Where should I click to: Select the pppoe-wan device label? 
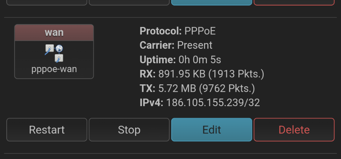point(54,69)
